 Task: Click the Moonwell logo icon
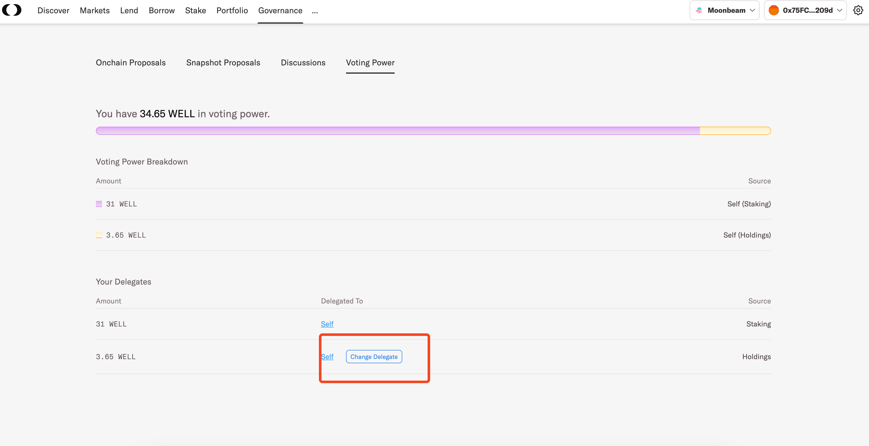12,10
